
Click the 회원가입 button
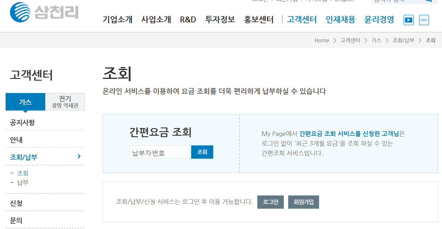click(x=303, y=202)
